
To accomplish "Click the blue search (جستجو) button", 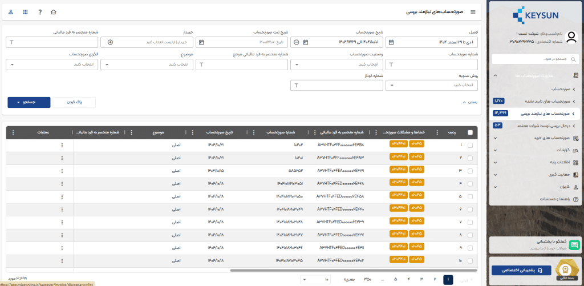I will (29, 102).
